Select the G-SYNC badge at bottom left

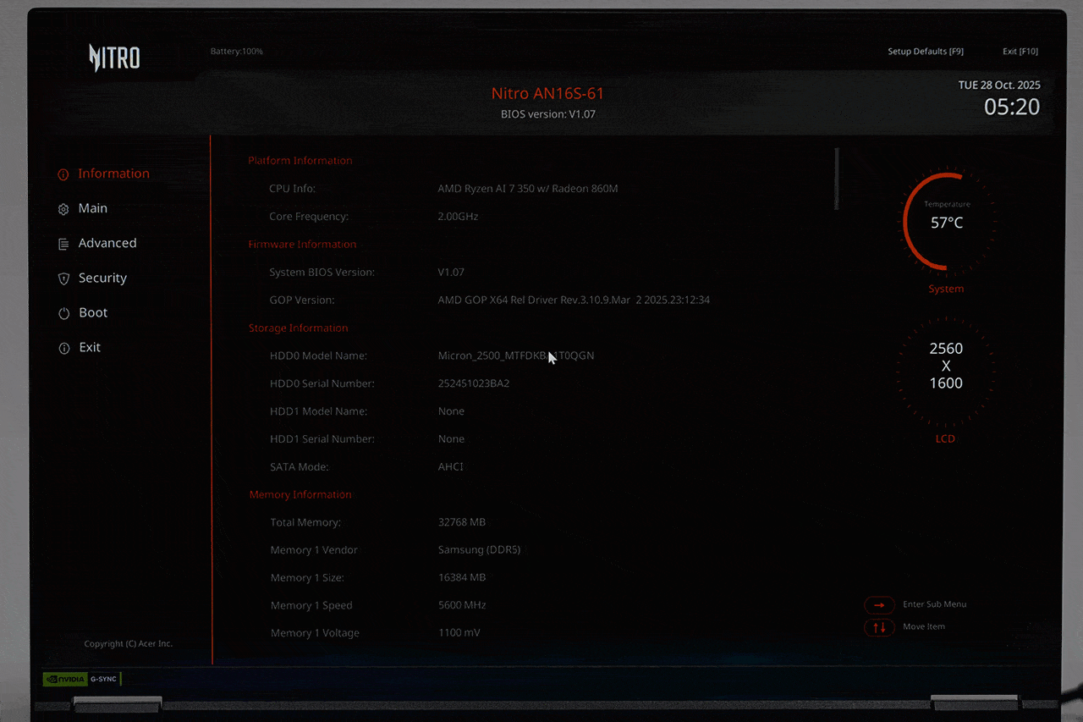point(103,678)
